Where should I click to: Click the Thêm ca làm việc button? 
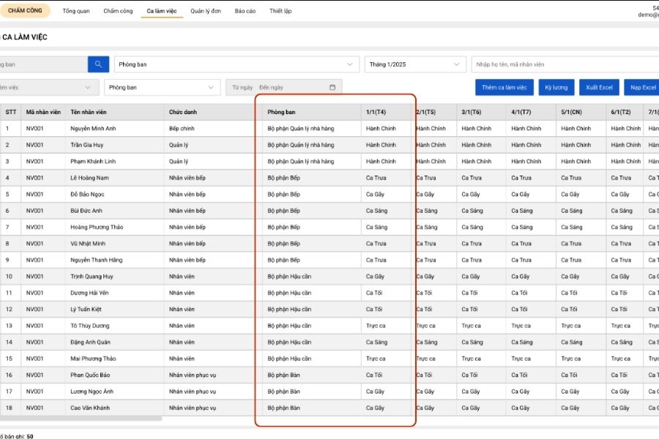point(505,87)
